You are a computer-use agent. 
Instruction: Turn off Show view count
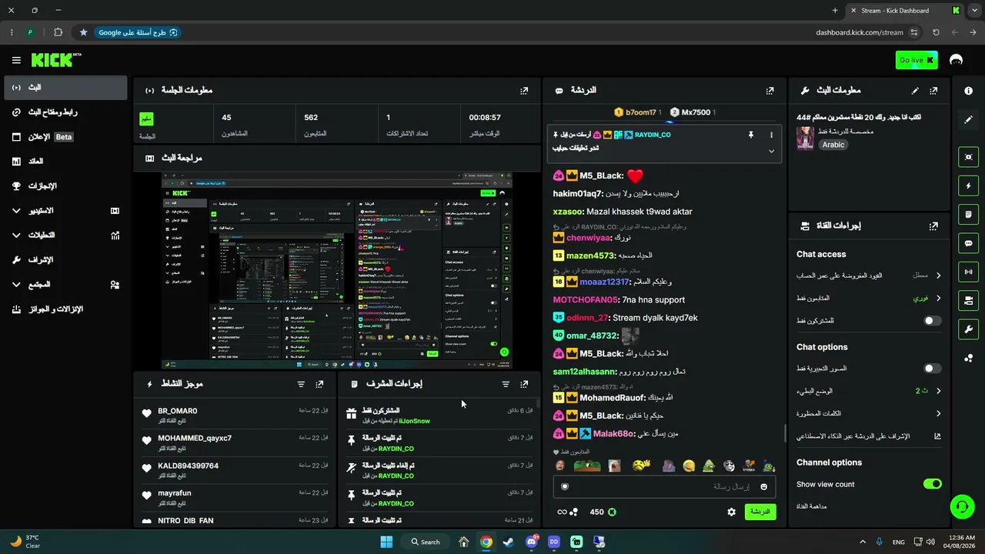pos(932,484)
